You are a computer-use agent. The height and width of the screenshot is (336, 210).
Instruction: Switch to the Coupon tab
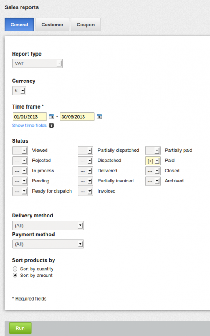click(85, 24)
